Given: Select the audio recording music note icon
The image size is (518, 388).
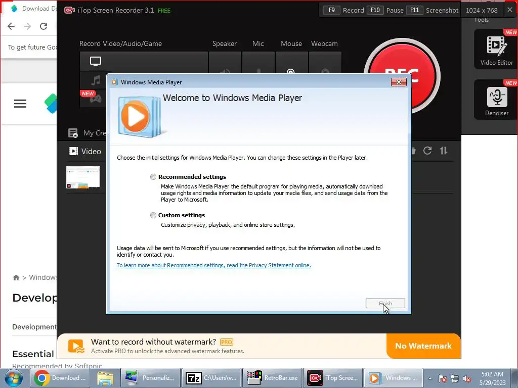Looking at the screenshot, I should [96, 80].
